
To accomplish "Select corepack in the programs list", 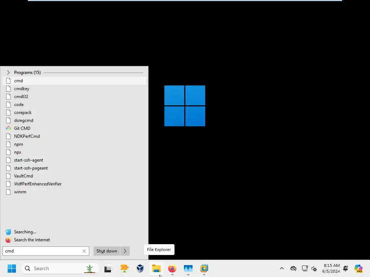I will [x=74, y=113].
